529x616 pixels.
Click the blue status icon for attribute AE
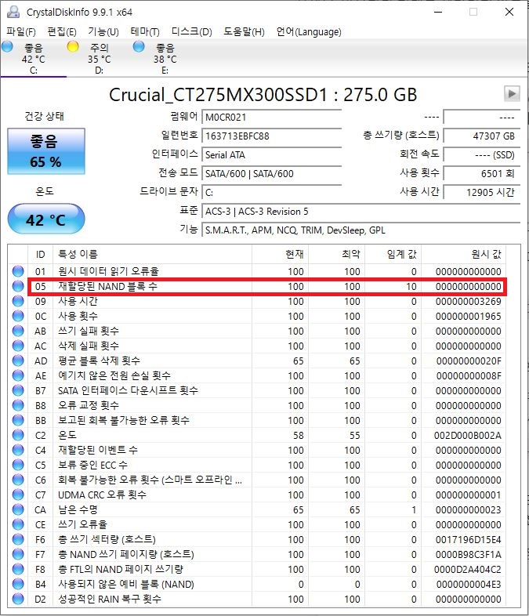click(x=18, y=375)
